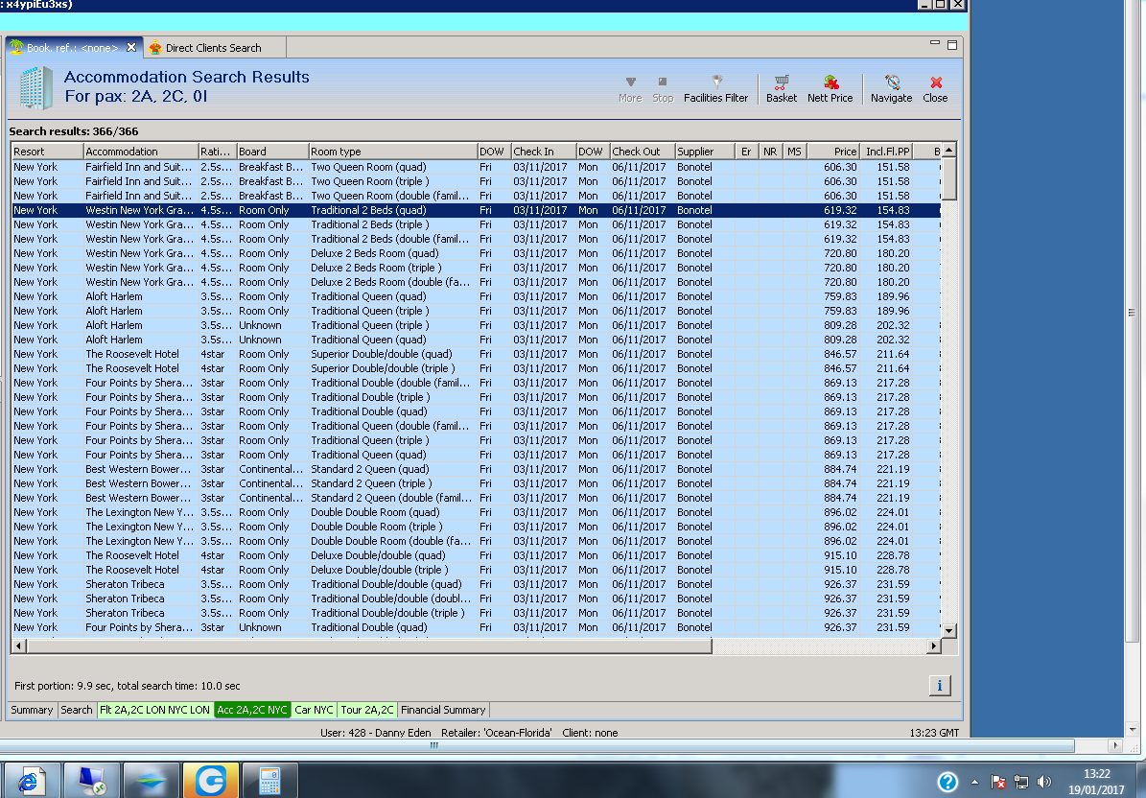Open the Financial Summary tab
Image resolution: width=1146 pixels, height=798 pixels.
443,710
